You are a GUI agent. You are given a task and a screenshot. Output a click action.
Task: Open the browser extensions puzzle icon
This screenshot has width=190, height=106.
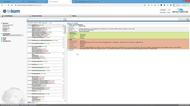pyautogui.click(x=171, y=5)
